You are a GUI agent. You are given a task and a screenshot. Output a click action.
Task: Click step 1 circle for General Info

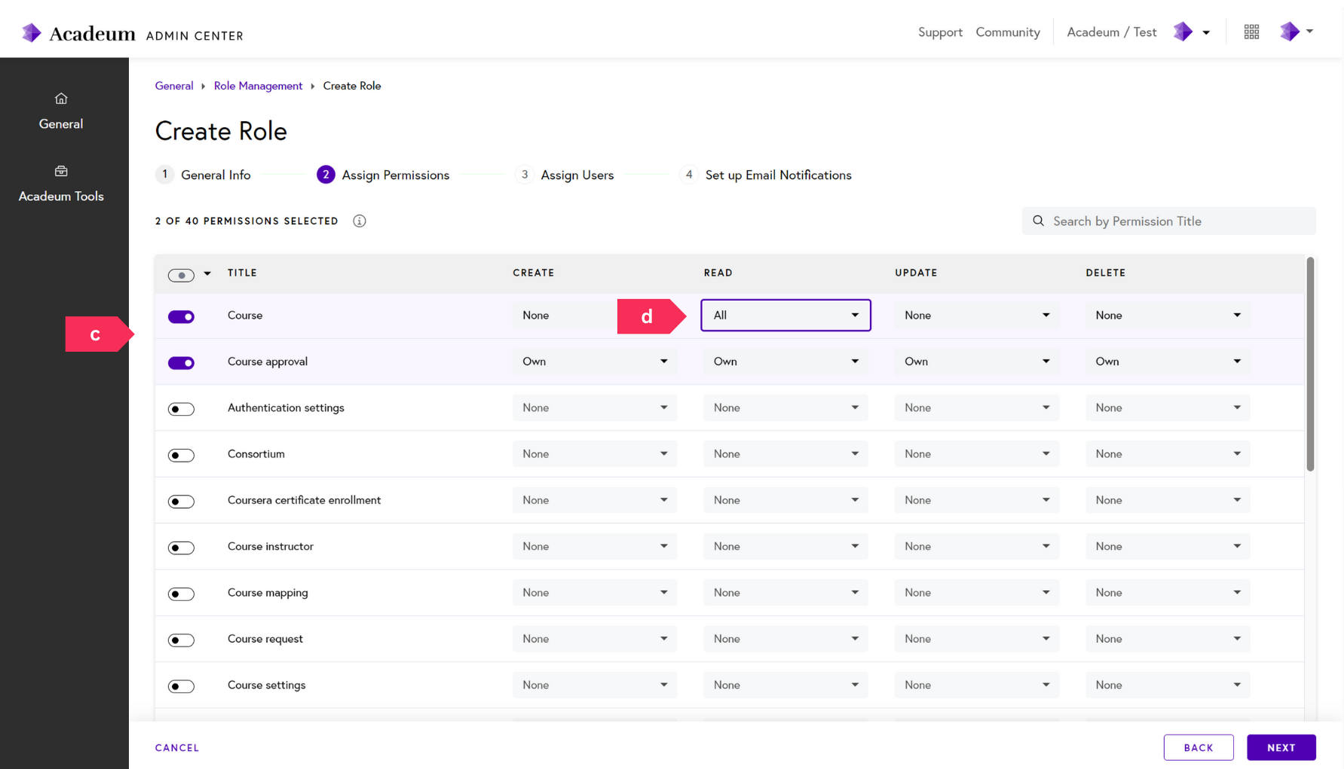pos(165,174)
